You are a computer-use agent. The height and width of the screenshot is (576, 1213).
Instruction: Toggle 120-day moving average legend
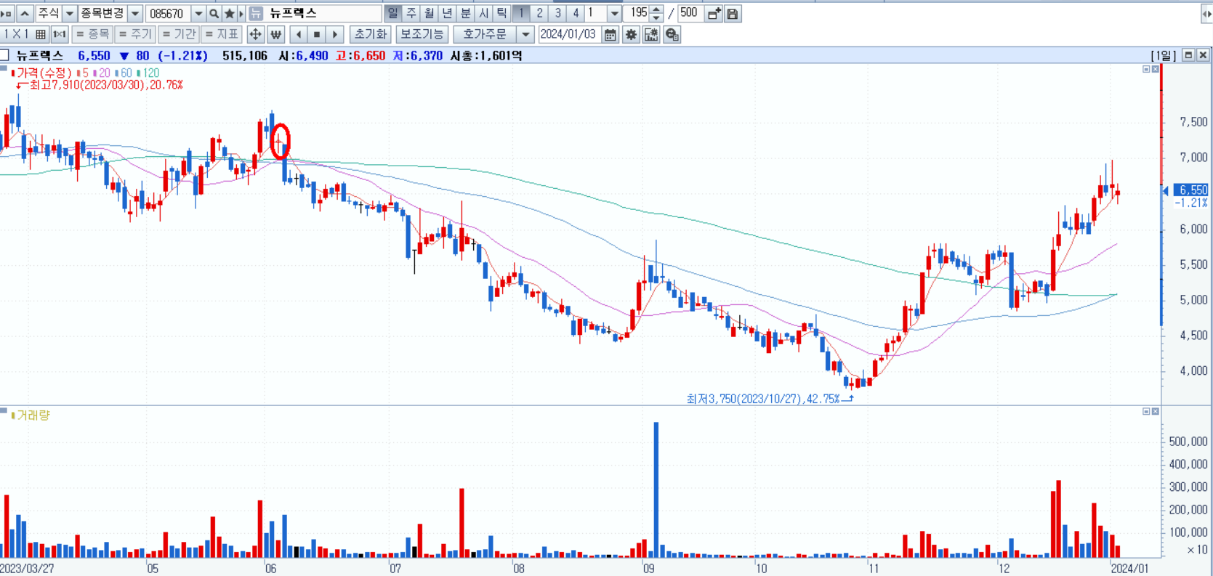point(148,73)
